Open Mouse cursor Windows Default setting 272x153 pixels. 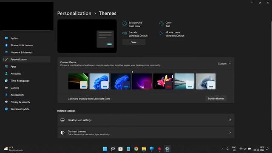coord(172,34)
